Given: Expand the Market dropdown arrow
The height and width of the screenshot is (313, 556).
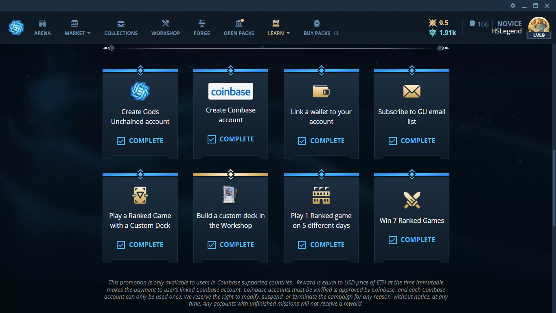Looking at the screenshot, I should coord(89,33).
